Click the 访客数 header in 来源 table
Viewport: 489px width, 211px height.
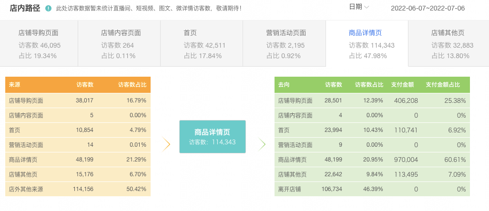point(85,85)
